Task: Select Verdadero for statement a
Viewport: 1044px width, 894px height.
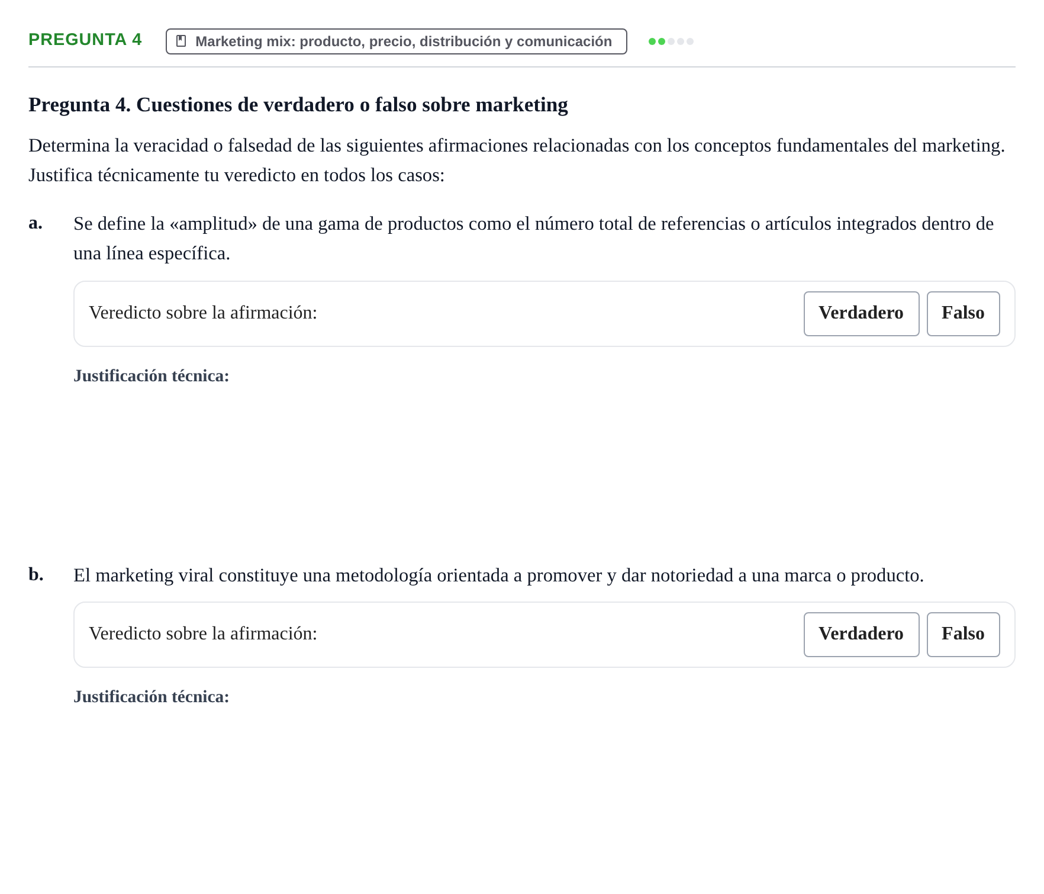Action: (x=861, y=314)
